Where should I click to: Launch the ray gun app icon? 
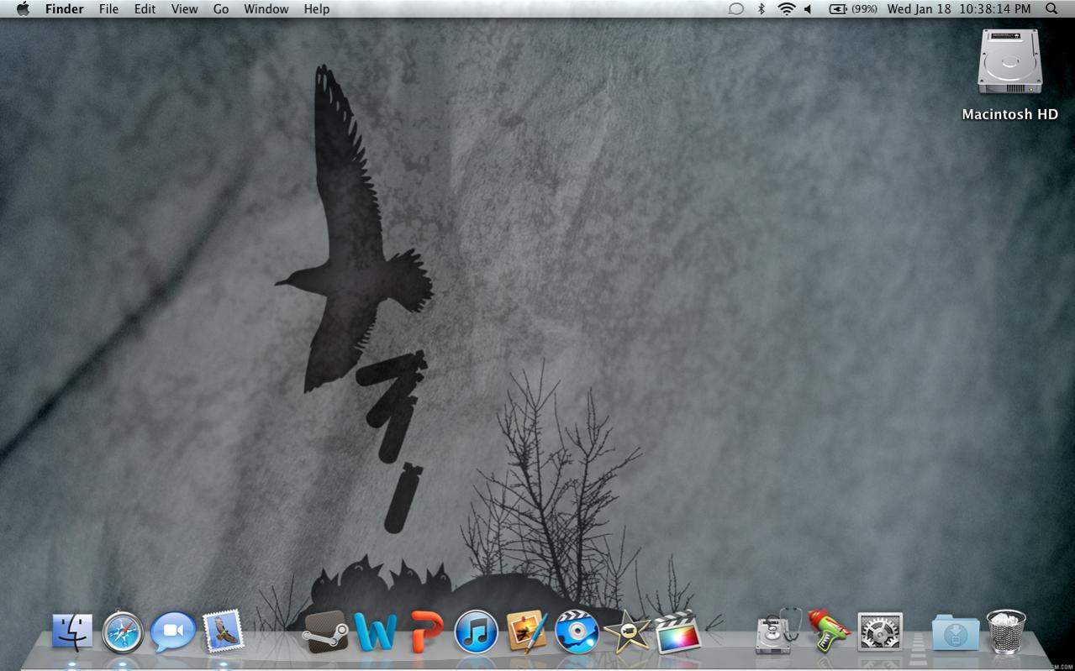click(829, 630)
